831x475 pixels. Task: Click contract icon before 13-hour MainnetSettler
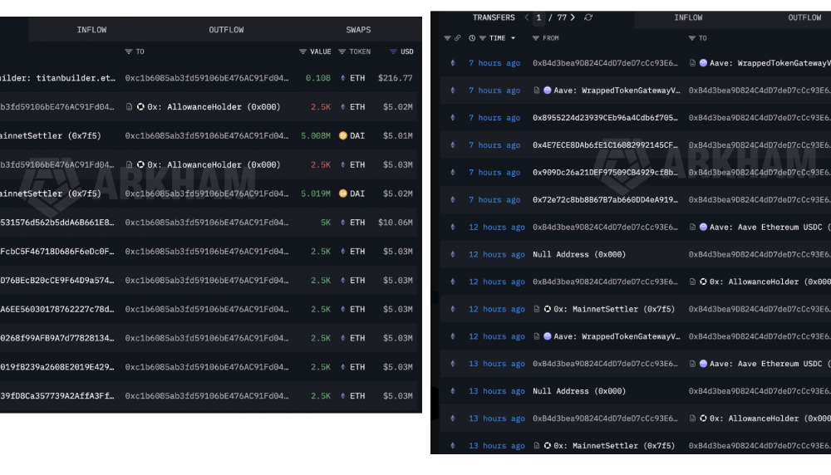536,446
